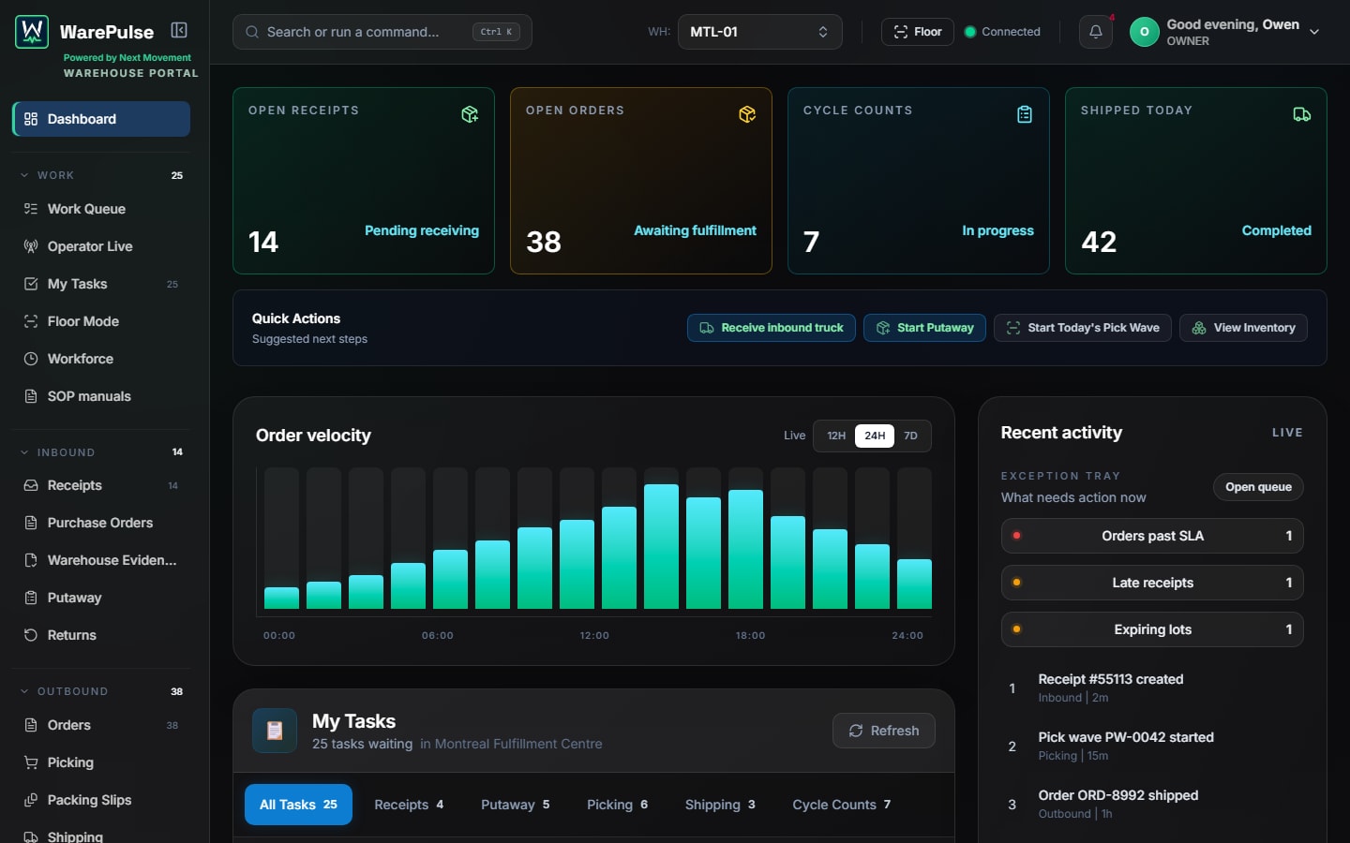This screenshot has width=1350, height=843.
Task: Click the Owen avatar circle
Action: [1144, 32]
